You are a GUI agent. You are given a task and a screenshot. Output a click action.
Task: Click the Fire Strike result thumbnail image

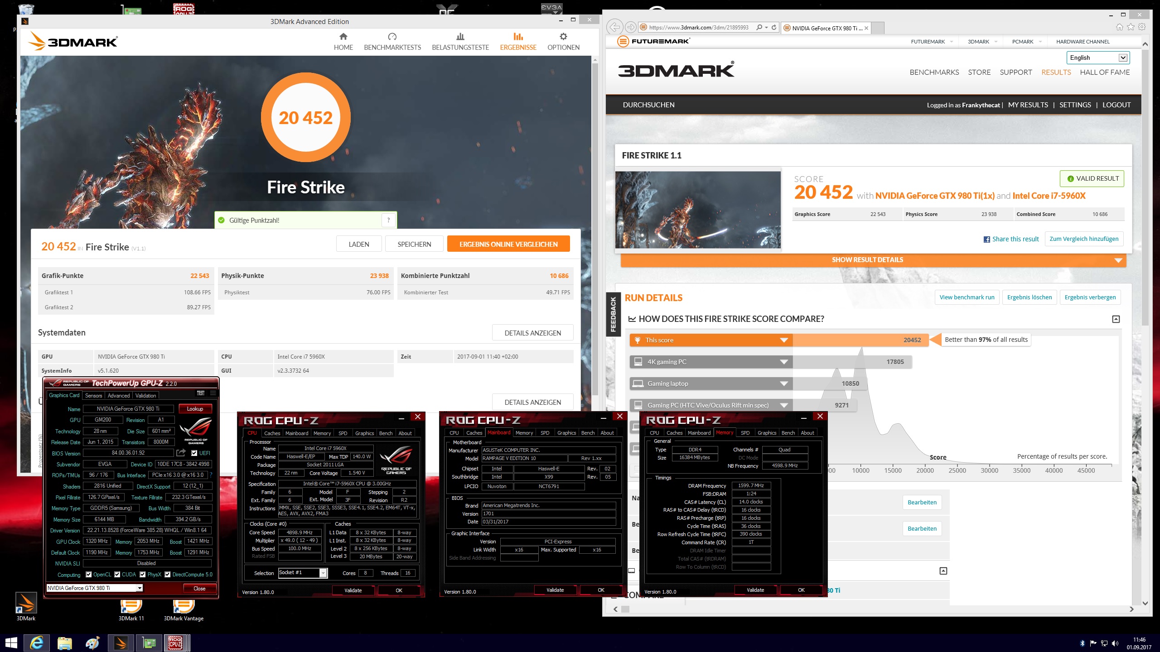click(x=698, y=210)
